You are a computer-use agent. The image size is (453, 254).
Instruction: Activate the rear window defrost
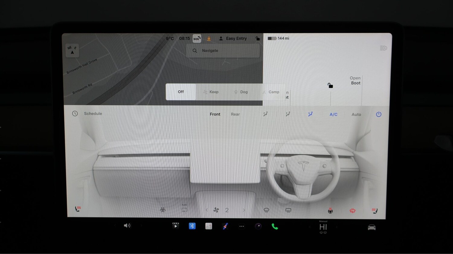(x=288, y=210)
